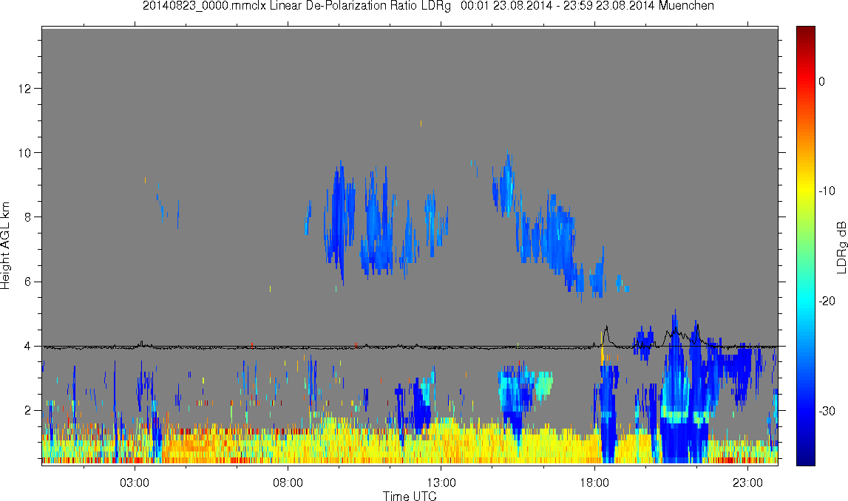This screenshot has width=848, height=501.
Task: Click the plot title naming 20140823_0000.mmclx
Action: click(x=428, y=6)
